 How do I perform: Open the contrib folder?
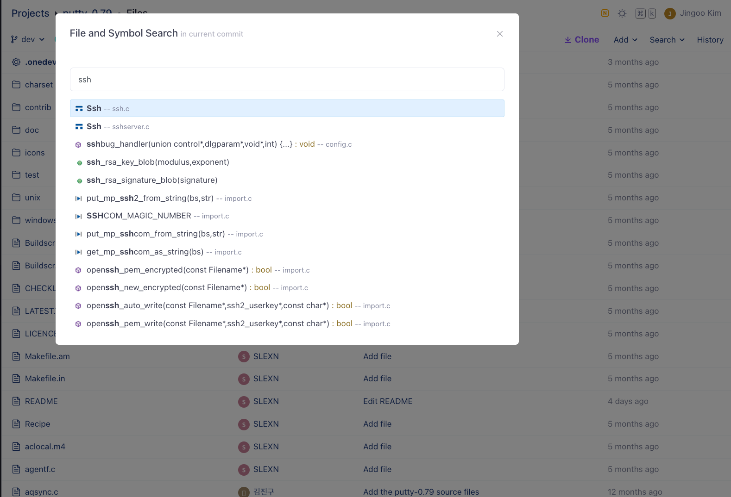(38, 107)
